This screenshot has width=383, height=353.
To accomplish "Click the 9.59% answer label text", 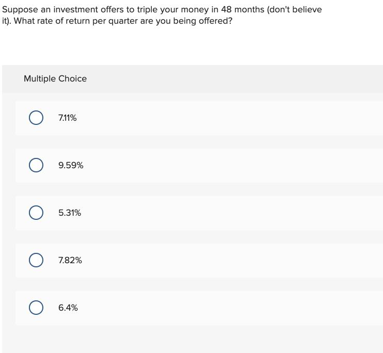I will click(71, 165).
